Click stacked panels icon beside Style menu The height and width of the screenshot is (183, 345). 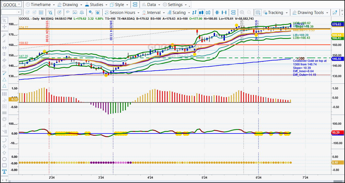[135, 5]
